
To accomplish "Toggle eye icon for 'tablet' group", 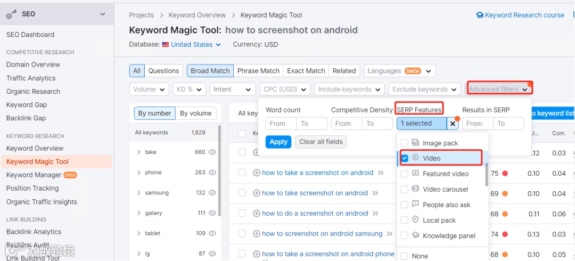I will [212, 233].
